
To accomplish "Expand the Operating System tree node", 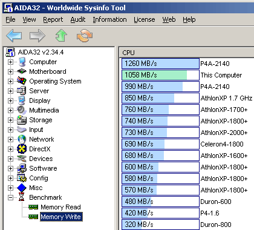I will 10,81.
